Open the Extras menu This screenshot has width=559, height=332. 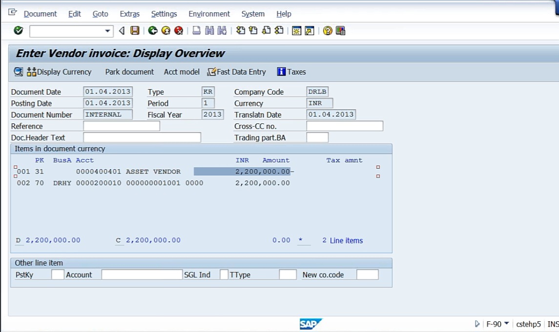coord(129,14)
